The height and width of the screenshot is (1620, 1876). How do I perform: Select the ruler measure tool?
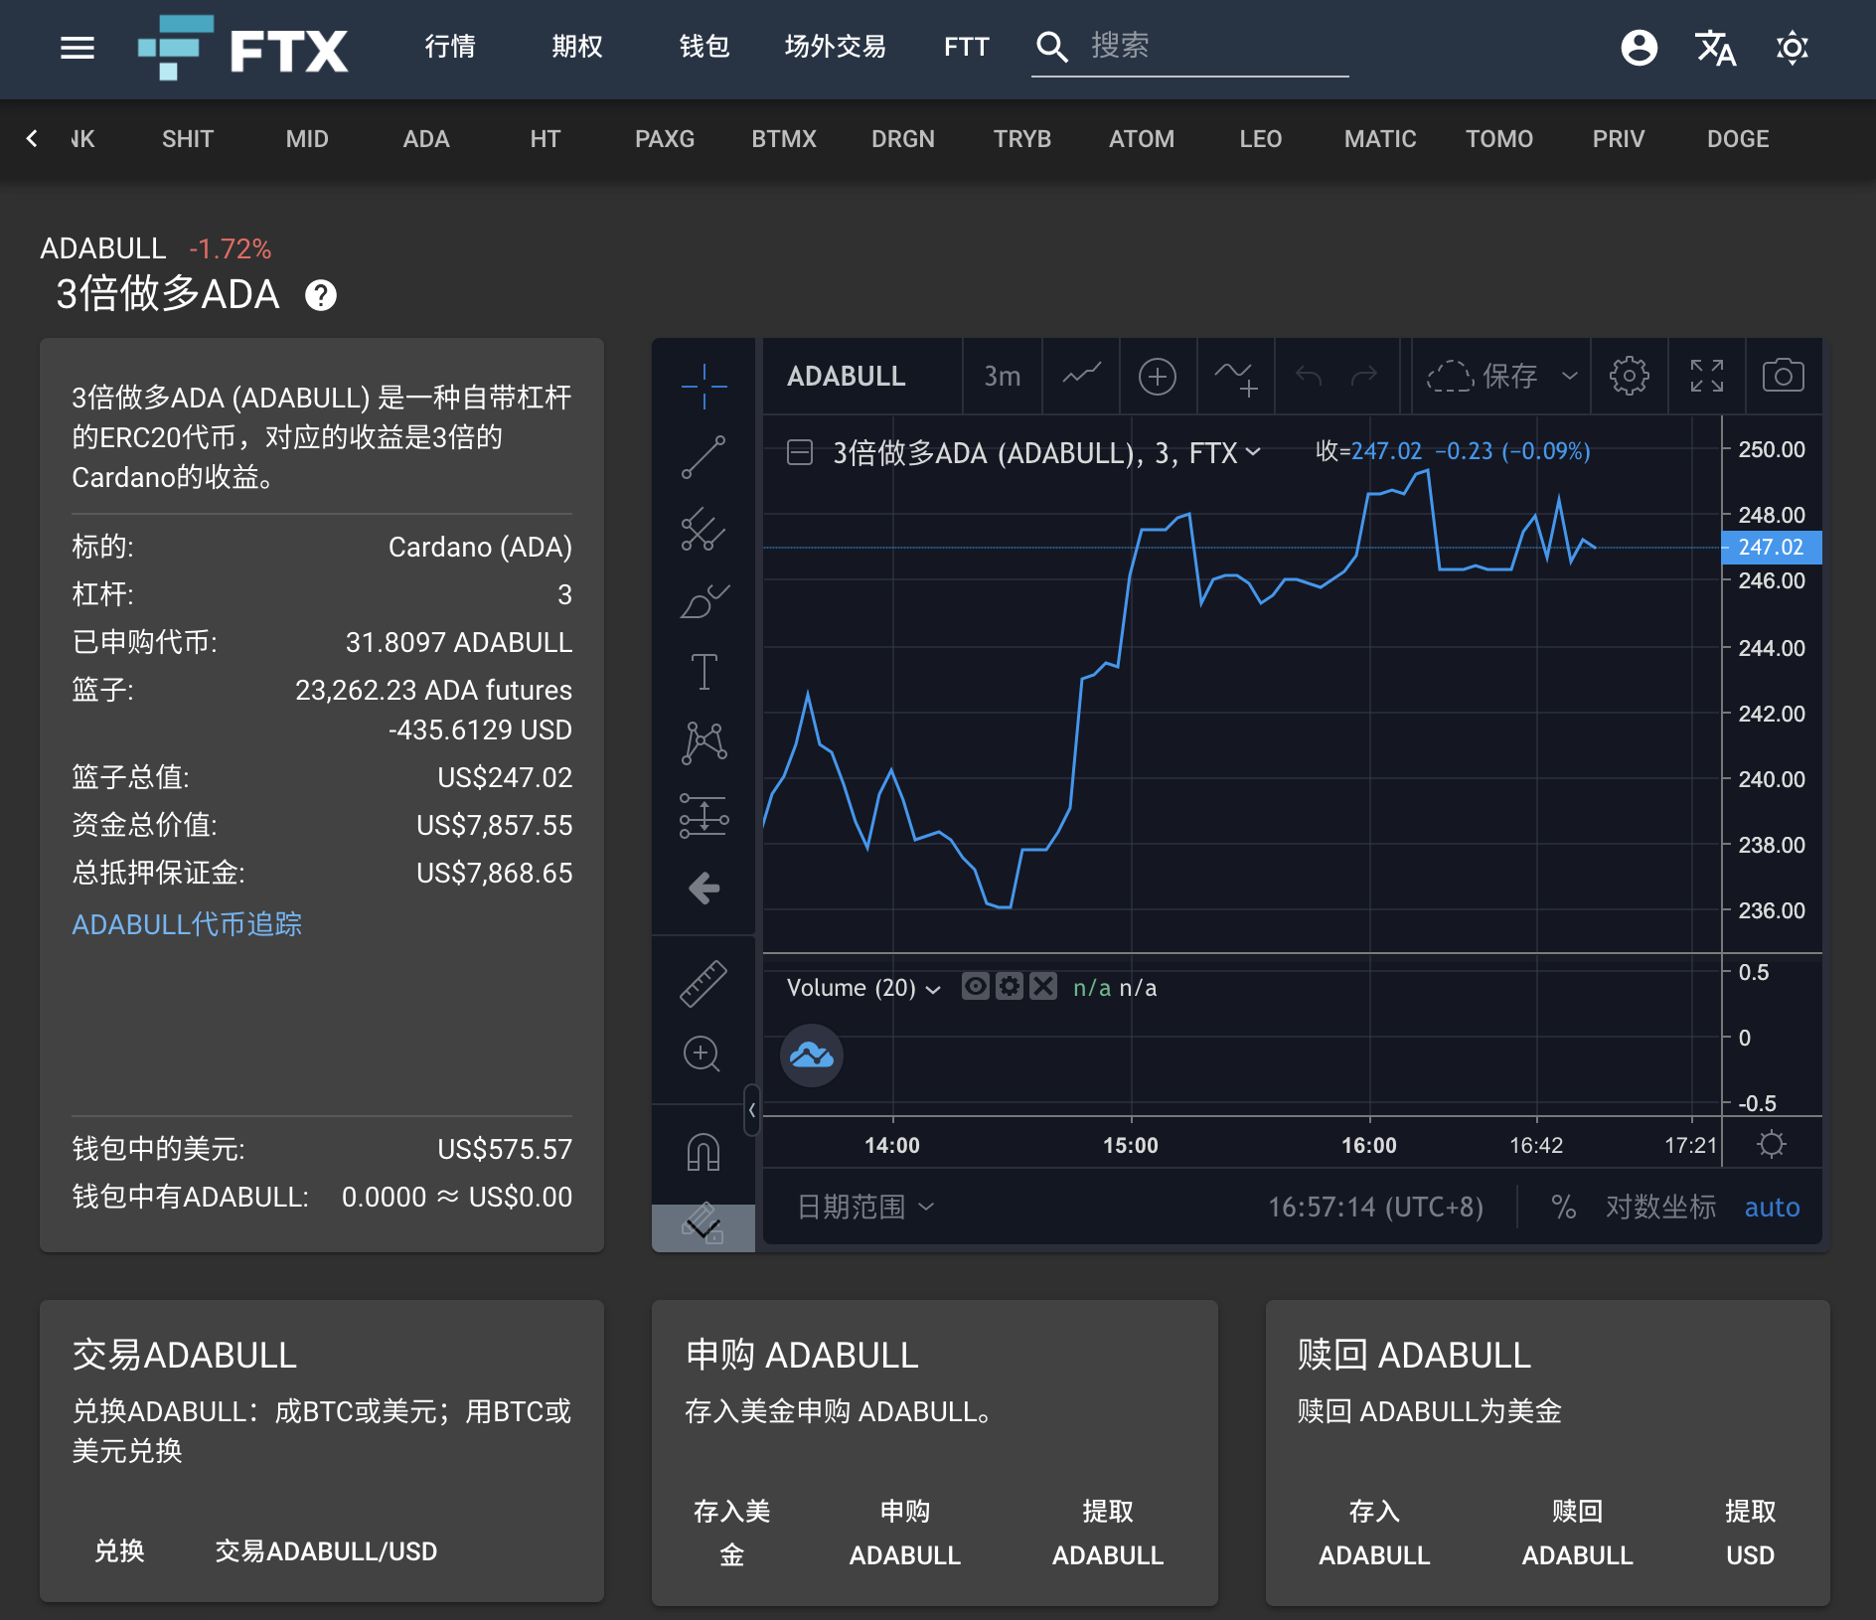tap(703, 984)
